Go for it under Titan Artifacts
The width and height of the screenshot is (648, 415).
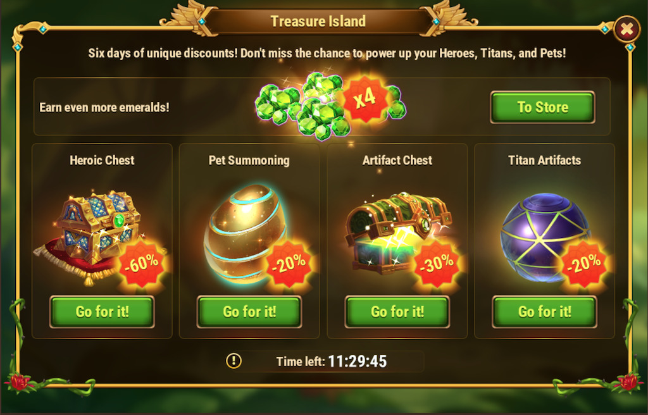545,312
